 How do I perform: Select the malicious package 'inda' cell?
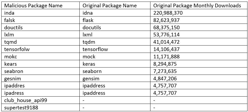pos(41,13)
